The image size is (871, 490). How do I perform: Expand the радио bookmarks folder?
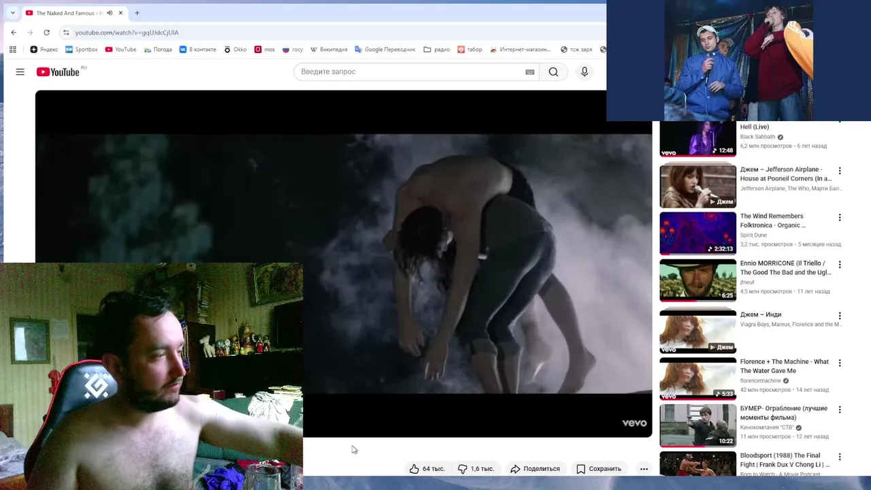tap(436, 49)
